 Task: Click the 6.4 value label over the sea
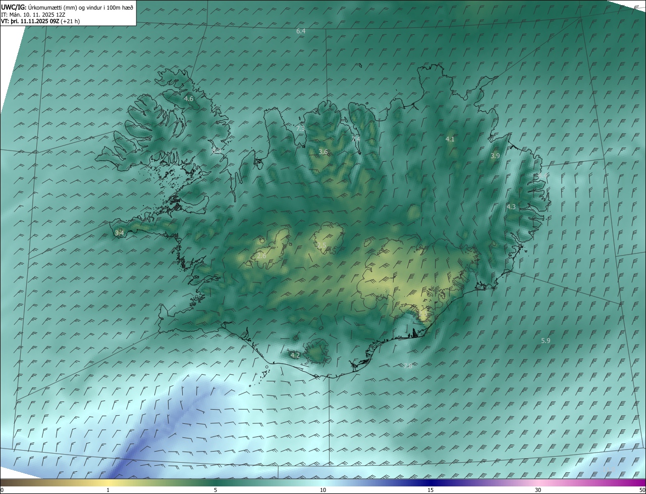[x=301, y=31]
